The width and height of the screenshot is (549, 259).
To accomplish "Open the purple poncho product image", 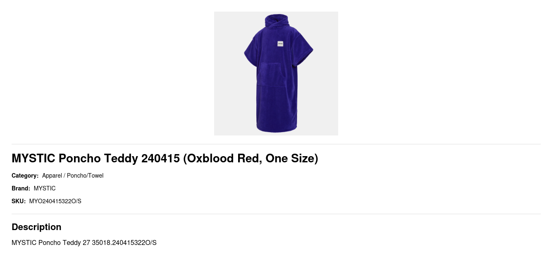I will pos(276,74).
